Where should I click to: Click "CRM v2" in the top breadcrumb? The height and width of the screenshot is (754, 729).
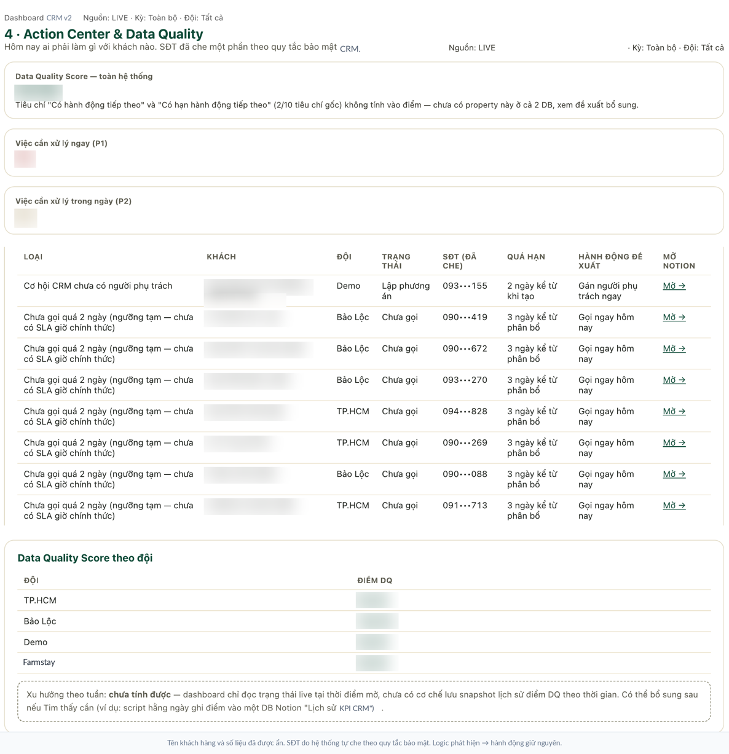click(59, 18)
